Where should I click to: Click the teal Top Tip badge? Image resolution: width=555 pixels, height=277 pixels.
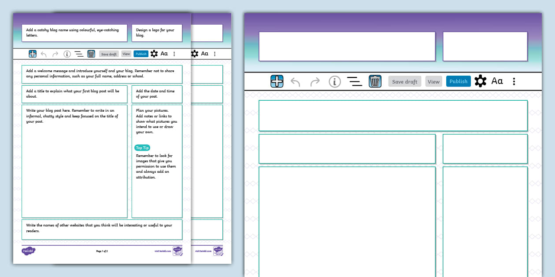tap(142, 148)
